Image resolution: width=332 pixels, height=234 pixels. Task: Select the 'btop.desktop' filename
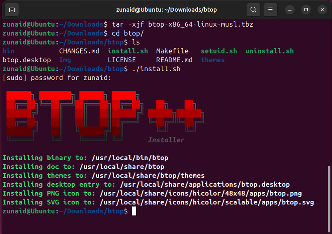26,60
